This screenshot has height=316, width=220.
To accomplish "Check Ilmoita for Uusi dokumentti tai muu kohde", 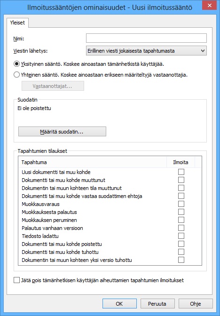I will tap(181, 172).
